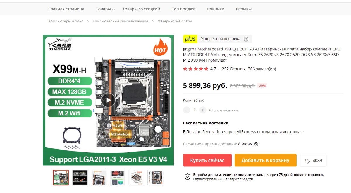Screen dimensions: 351x193
Task: Open Материнские платы breadcrumb link
Action: 175,21
